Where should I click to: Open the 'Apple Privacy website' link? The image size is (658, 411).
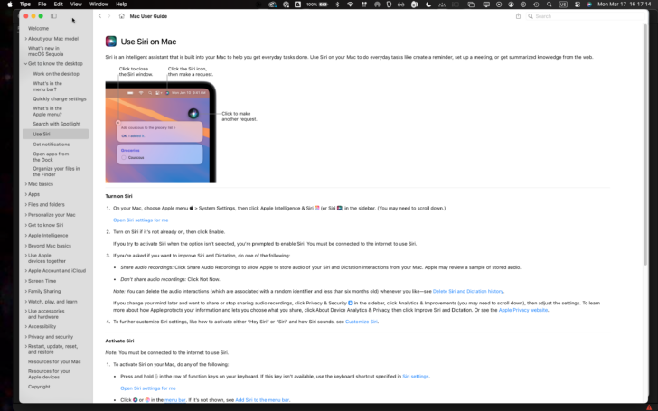[525, 310]
